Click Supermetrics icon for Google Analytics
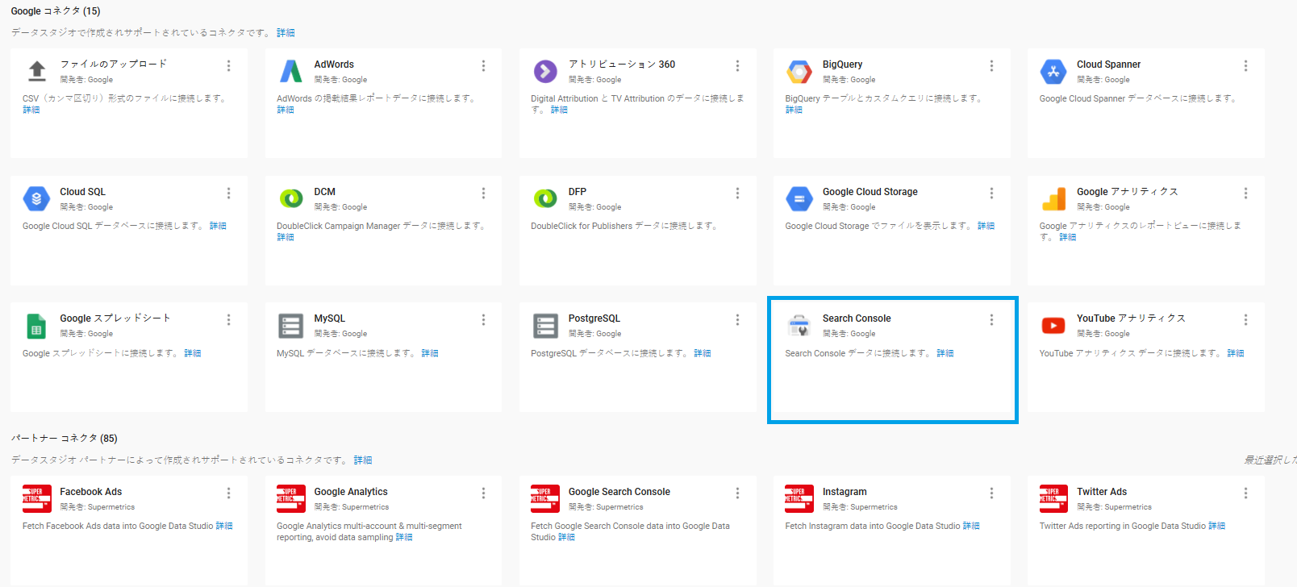 point(291,499)
